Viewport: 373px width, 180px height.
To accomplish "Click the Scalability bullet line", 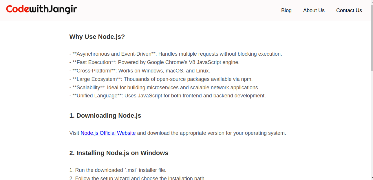I will click(x=164, y=88).
